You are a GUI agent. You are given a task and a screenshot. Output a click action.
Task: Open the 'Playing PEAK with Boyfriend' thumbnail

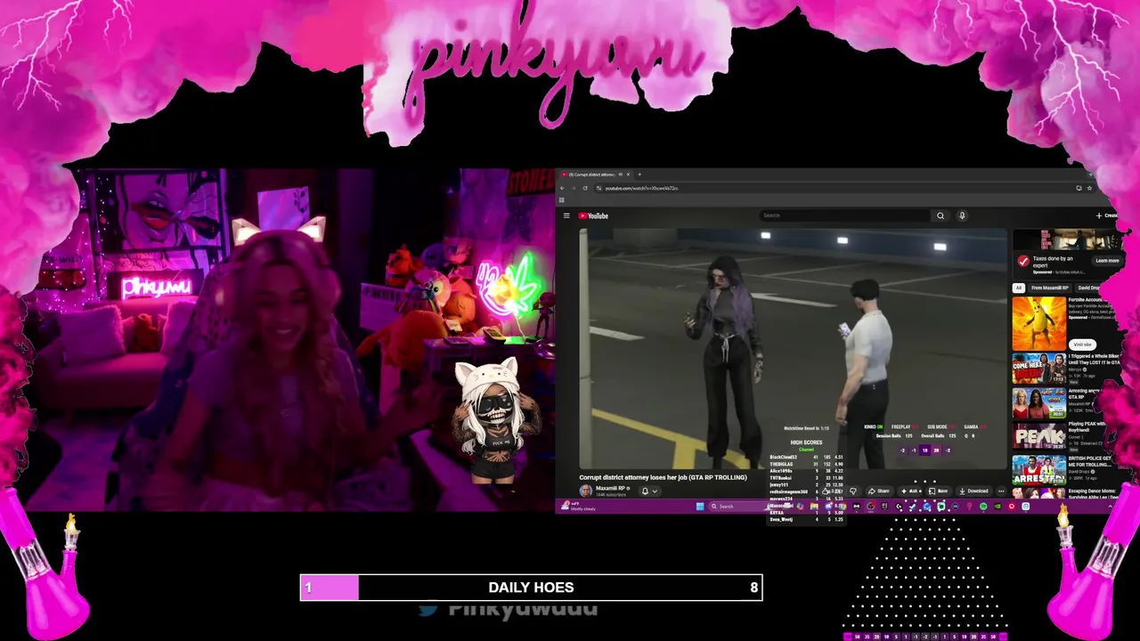(1038, 436)
